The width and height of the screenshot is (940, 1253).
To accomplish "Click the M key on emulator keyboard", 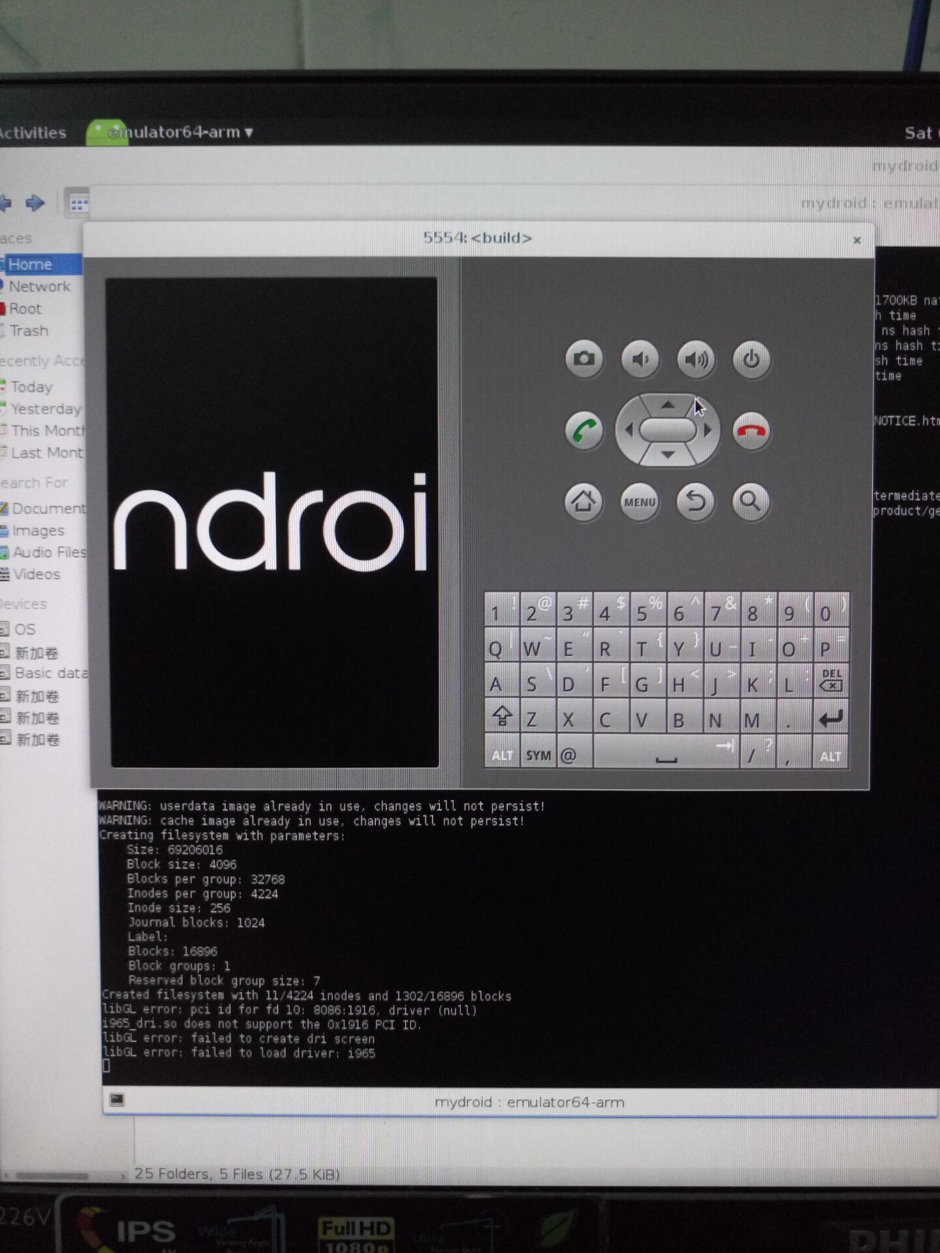I will pos(757,717).
